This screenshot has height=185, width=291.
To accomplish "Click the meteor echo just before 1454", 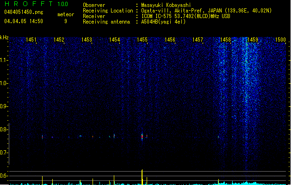I will pos(114,136).
